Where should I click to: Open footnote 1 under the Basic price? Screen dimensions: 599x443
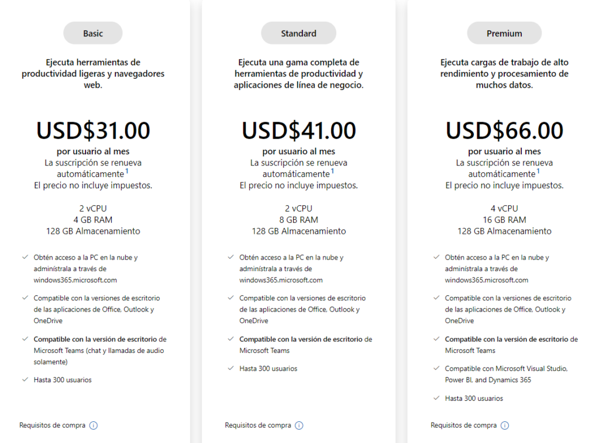click(127, 171)
